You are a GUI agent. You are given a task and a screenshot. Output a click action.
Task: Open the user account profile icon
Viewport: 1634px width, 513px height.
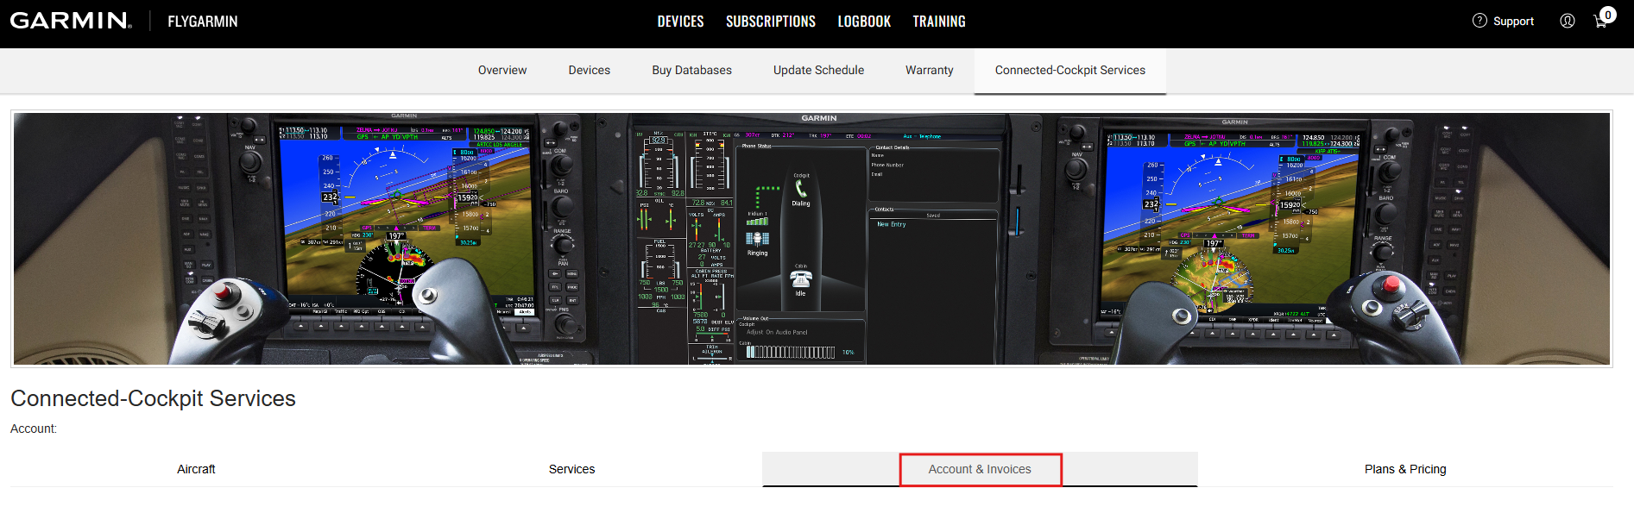(x=1568, y=21)
